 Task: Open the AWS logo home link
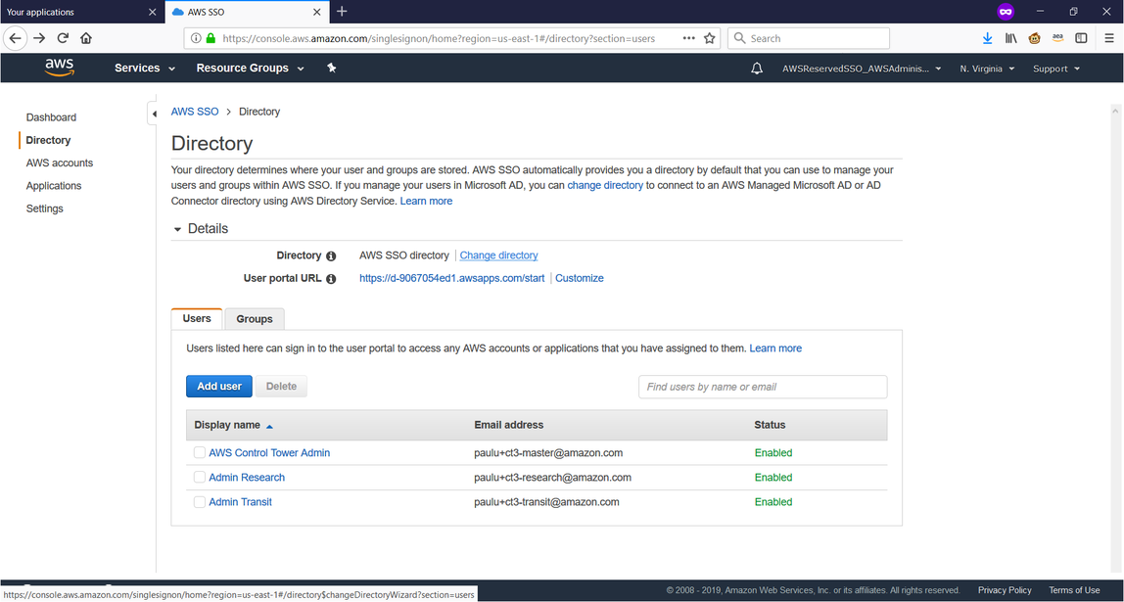pos(60,68)
